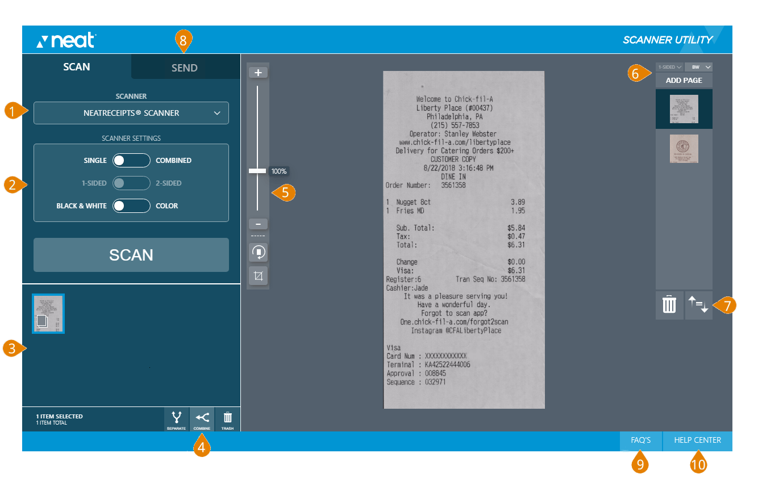The height and width of the screenshot is (478, 758).
Task: Select the rotate page icon
Action: pyautogui.click(x=258, y=252)
